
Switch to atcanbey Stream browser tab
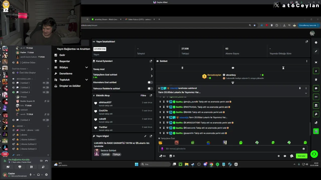pos(106,19)
